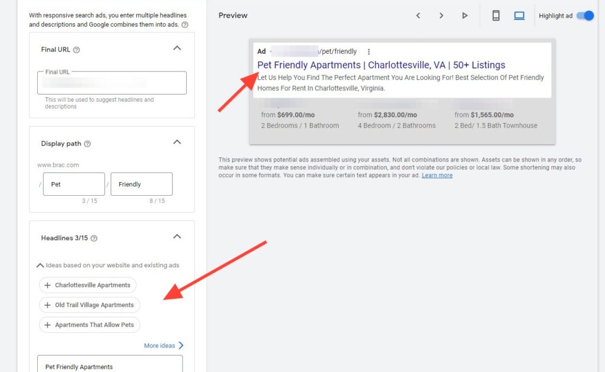Viewport: 605px width, 372px height.
Task: Collapse the Display path section
Action: click(x=177, y=142)
